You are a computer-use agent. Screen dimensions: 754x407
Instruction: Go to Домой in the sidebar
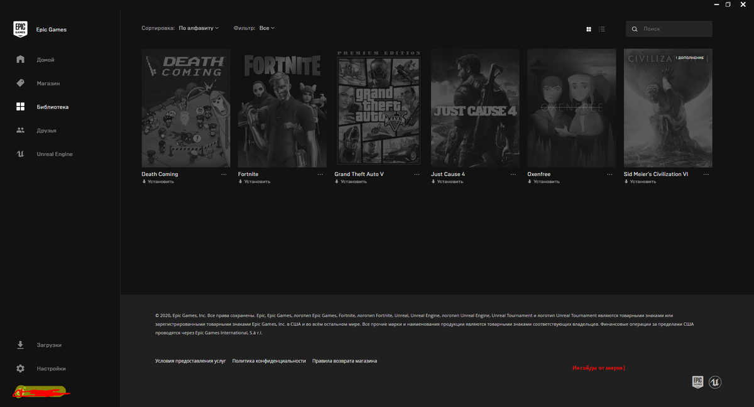(x=45, y=60)
